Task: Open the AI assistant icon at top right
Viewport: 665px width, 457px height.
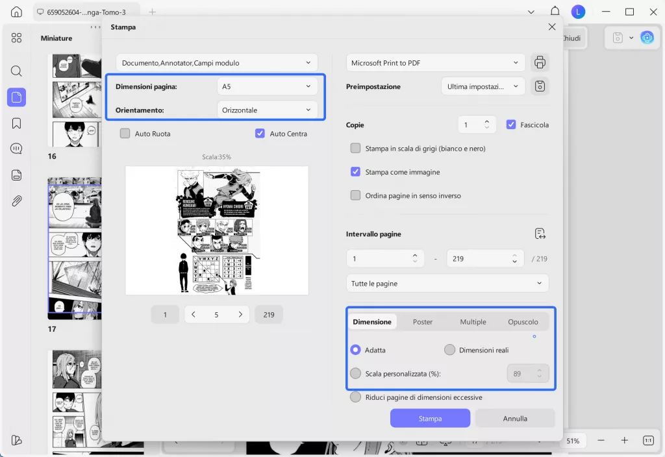Action: click(x=647, y=38)
